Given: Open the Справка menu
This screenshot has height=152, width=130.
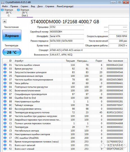Looking at the screenshot, I should (50, 6).
